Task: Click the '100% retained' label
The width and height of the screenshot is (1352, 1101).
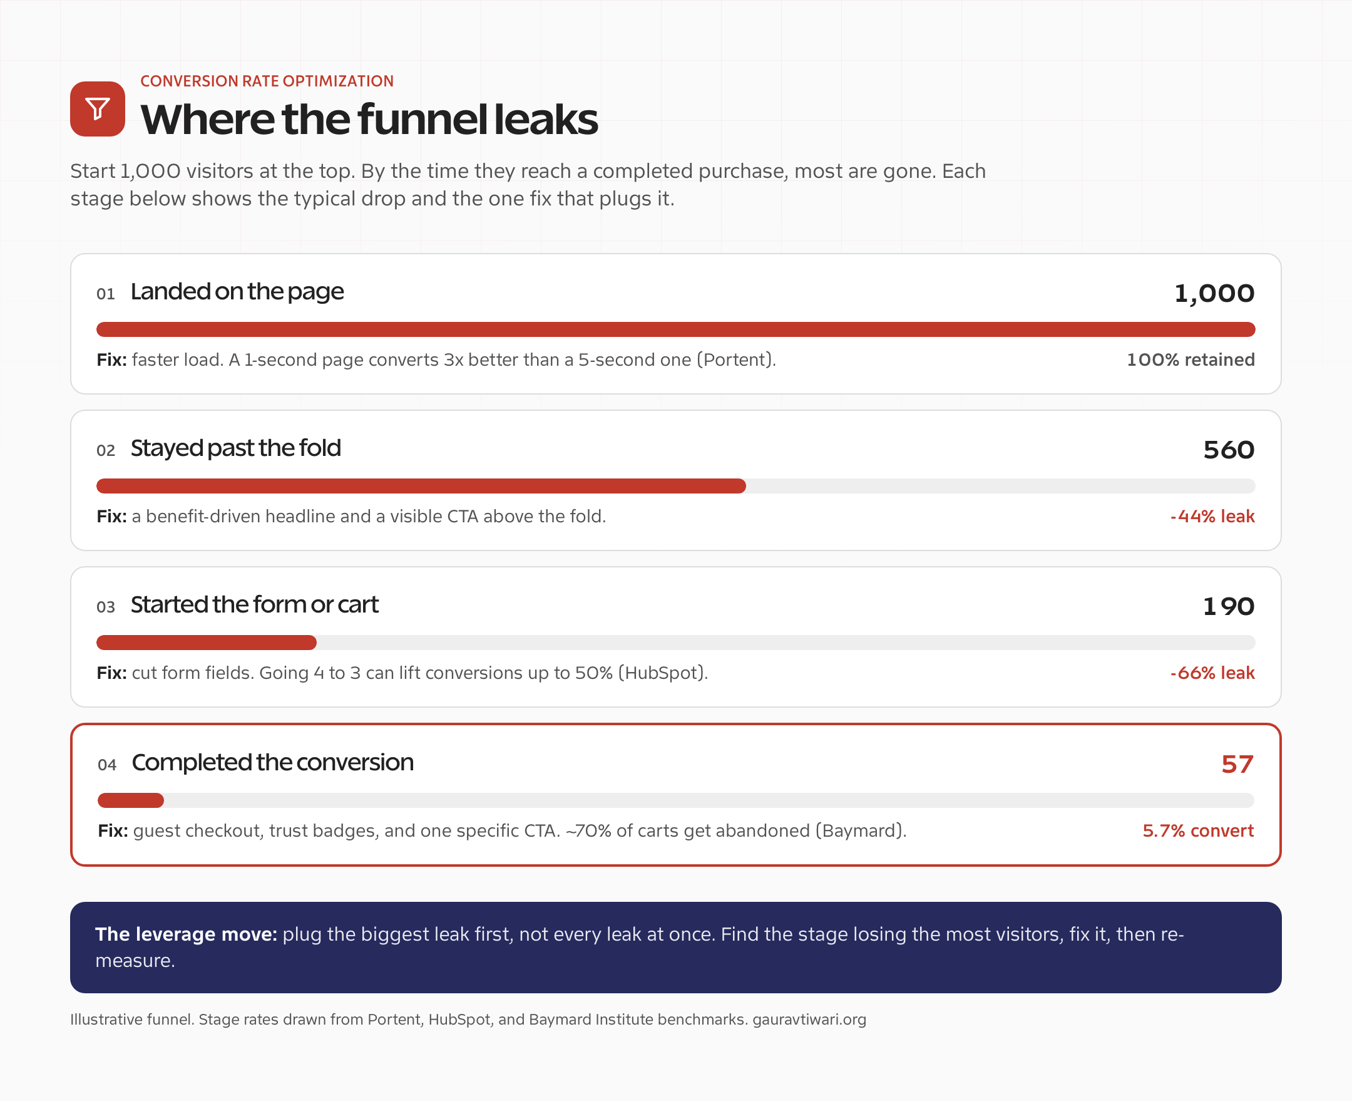Action: pos(1191,359)
